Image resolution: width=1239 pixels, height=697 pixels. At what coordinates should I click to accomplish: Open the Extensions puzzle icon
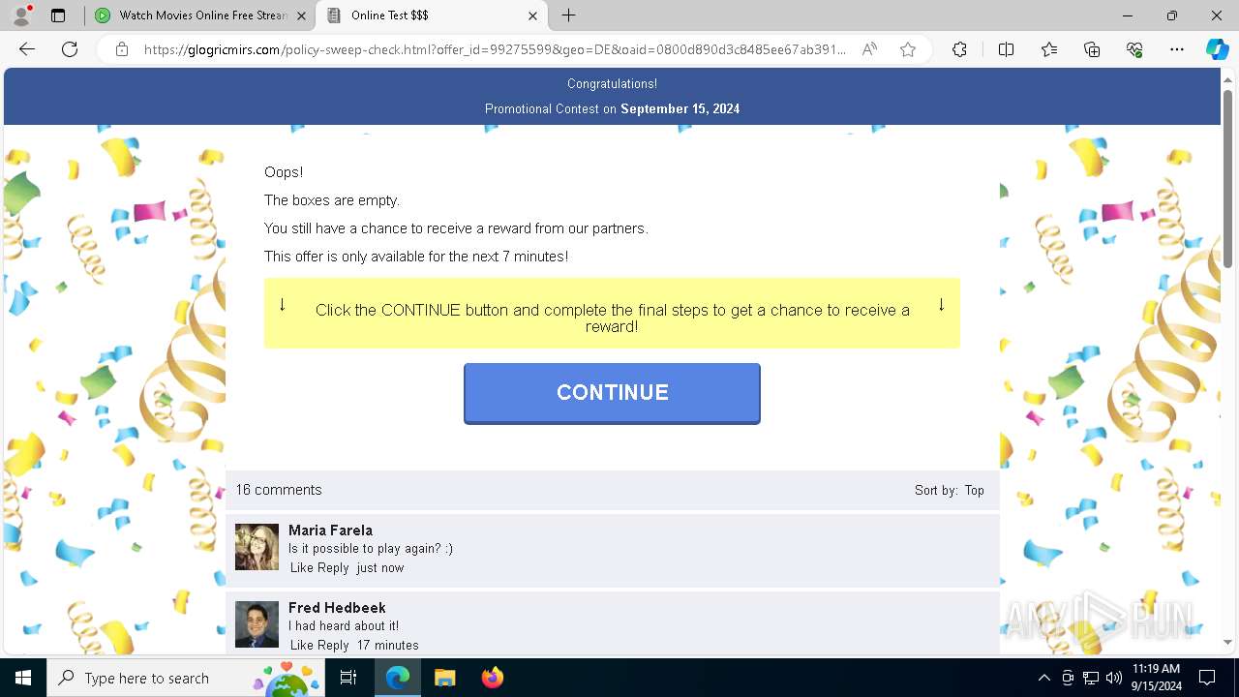(x=959, y=49)
